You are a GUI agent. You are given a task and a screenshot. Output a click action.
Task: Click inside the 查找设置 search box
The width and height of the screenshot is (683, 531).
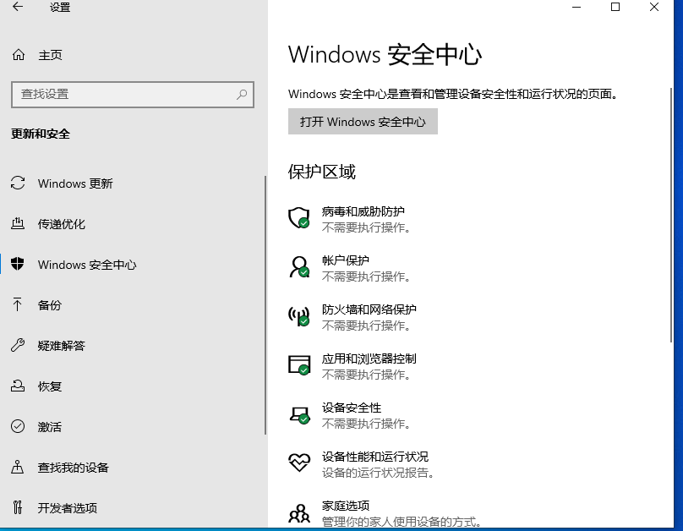(132, 95)
